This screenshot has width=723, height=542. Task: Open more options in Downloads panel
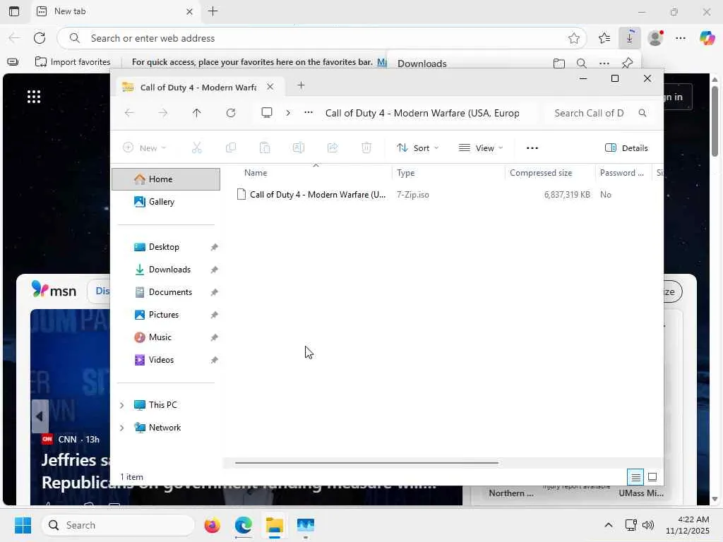[x=604, y=63]
